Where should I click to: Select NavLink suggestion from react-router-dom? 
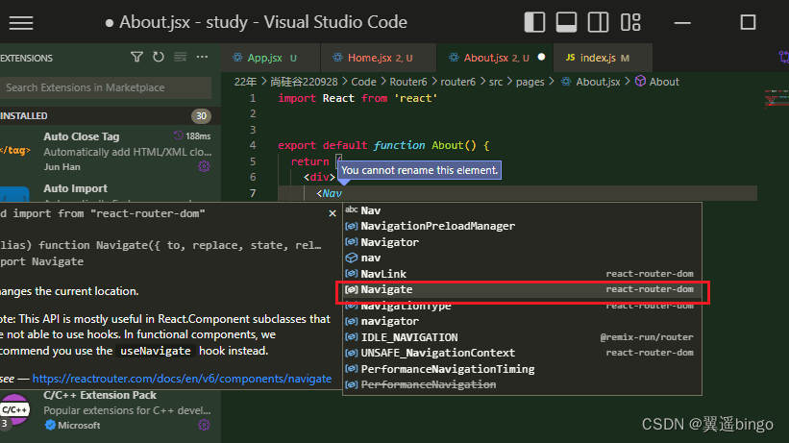522,274
